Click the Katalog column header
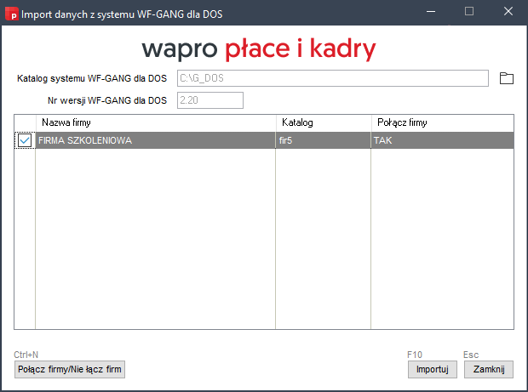 324,122
